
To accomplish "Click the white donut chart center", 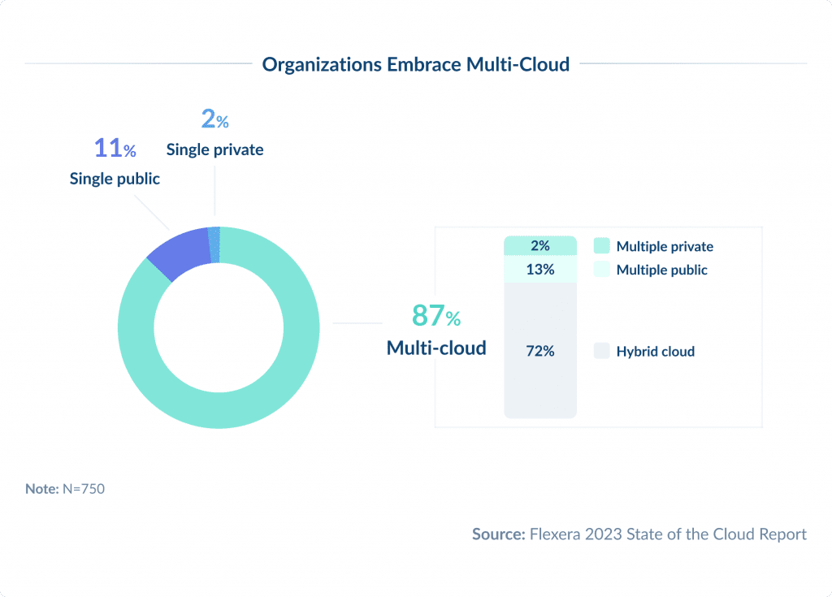I will tap(218, 327).
